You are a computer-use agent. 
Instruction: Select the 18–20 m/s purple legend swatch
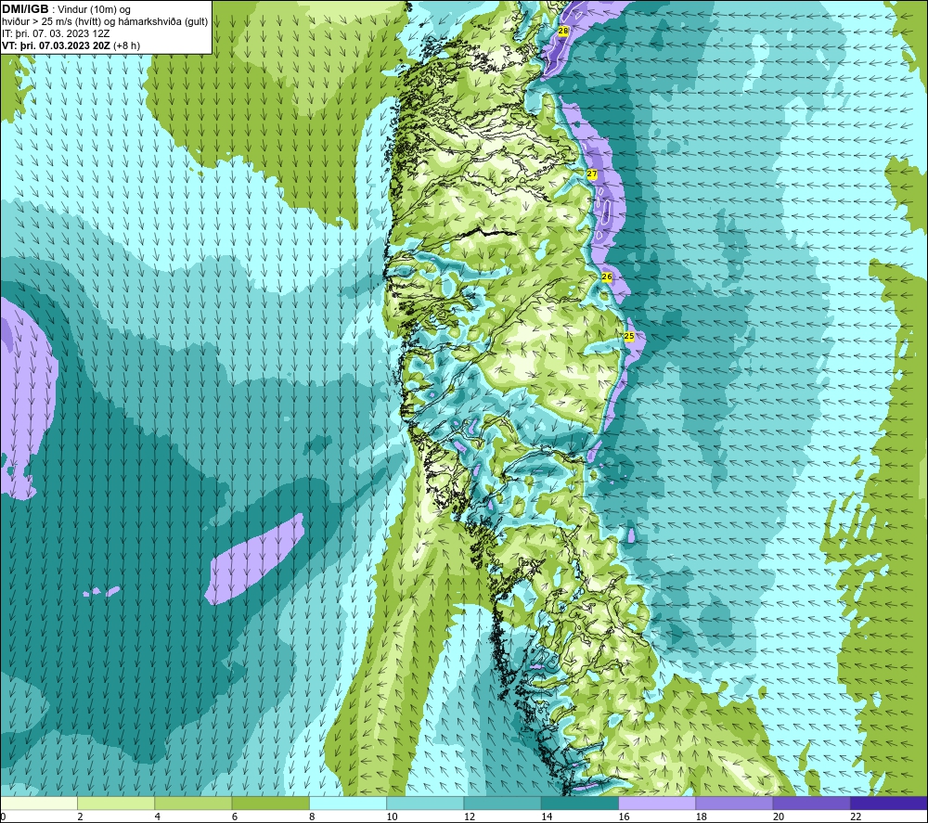coord(734,803)
